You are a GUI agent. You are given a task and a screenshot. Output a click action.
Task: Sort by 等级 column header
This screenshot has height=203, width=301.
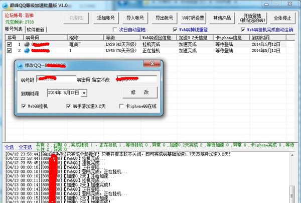pos(122,38)
